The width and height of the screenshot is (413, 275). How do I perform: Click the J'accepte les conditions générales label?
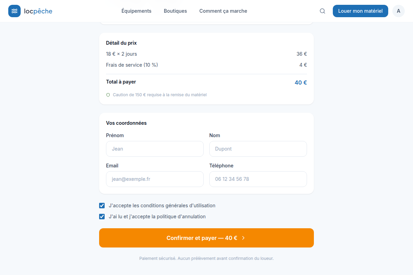click(162, 206)
